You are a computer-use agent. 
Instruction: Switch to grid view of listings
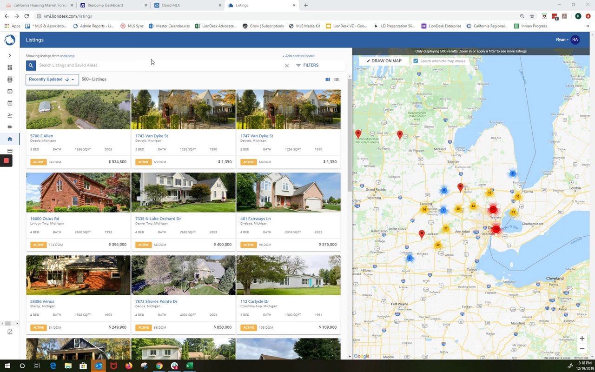pos(328,80)
